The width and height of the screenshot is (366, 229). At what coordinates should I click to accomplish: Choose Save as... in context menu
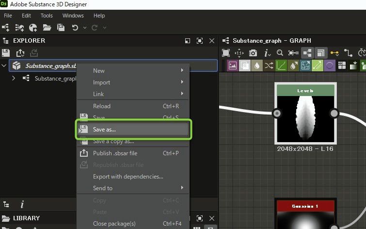point(132,130)
